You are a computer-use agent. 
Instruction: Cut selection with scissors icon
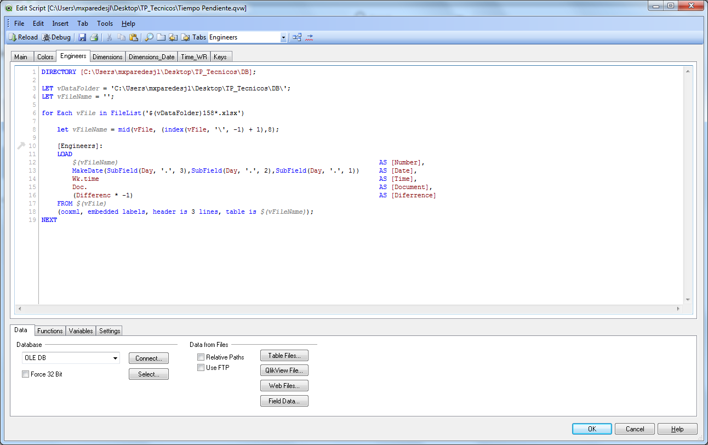(110, 37)
